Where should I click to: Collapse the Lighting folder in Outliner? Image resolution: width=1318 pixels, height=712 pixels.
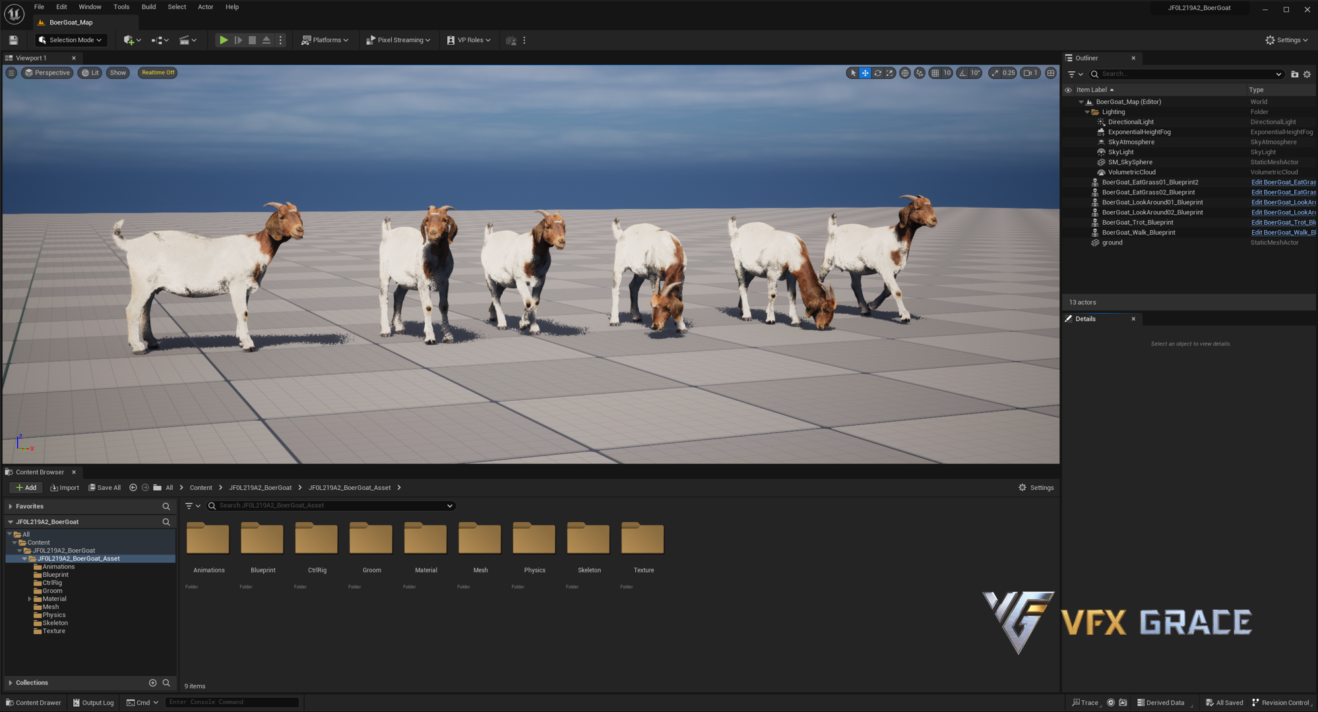1087,112
